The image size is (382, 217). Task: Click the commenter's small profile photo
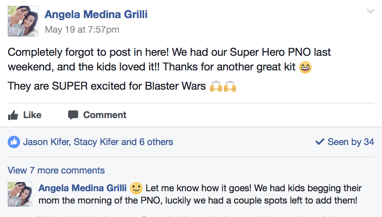20,194
